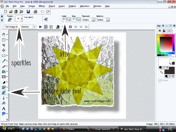Toggle the script execution mode icon
This screenshot has width=176, height=132.
pyautogui.click(x=51, y=27)
